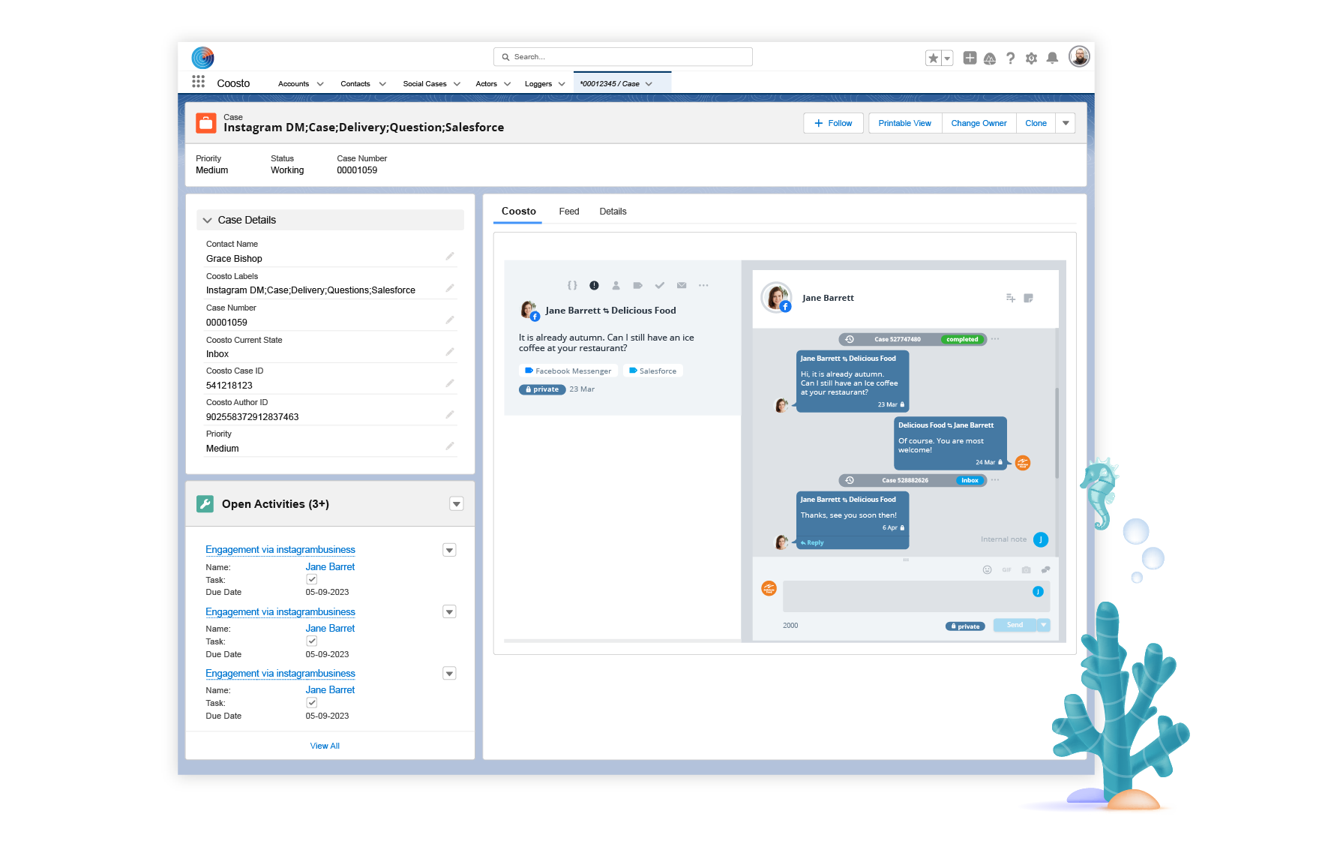Image resolution: width=1319 pixels, height=844 pixels.
Task: Open the help question mark icon
Action: [1010, 59]
